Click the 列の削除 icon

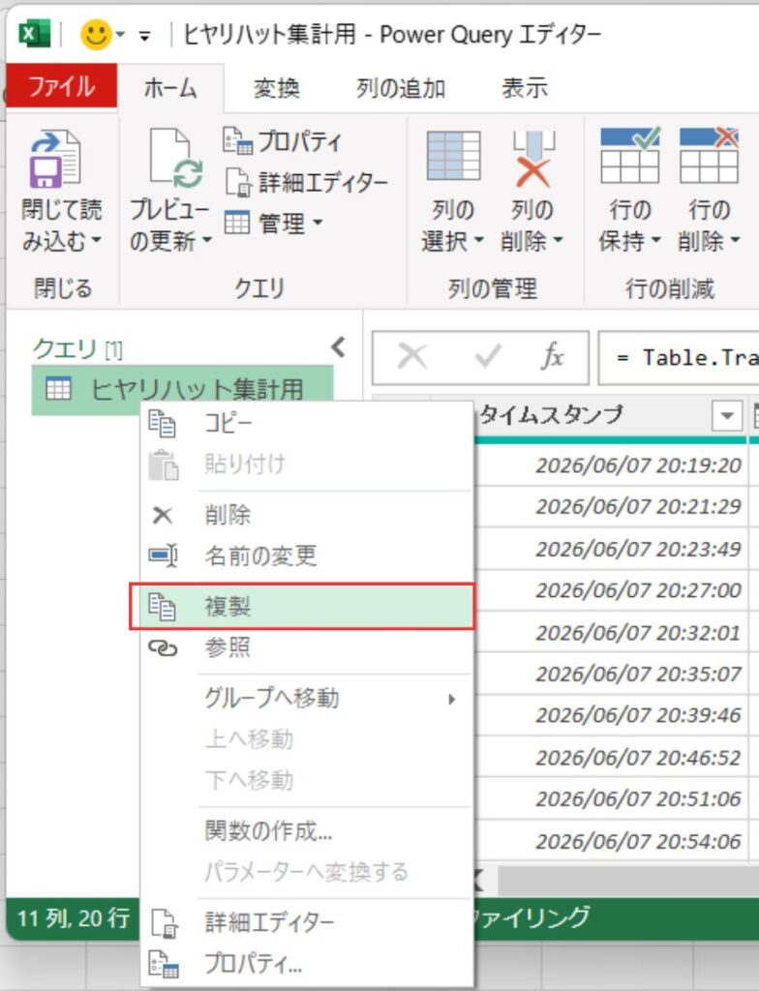pyautogui.click(x=532, y=158)
